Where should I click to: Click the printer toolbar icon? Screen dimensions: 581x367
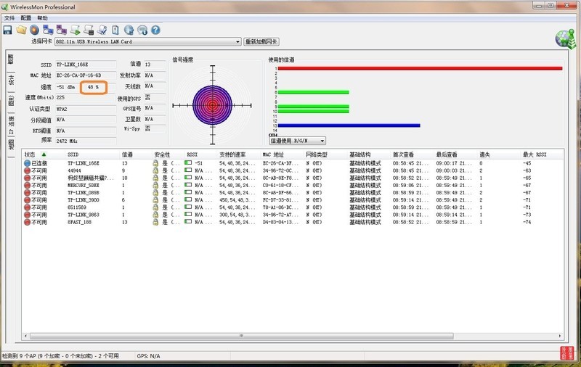[89, 30]
